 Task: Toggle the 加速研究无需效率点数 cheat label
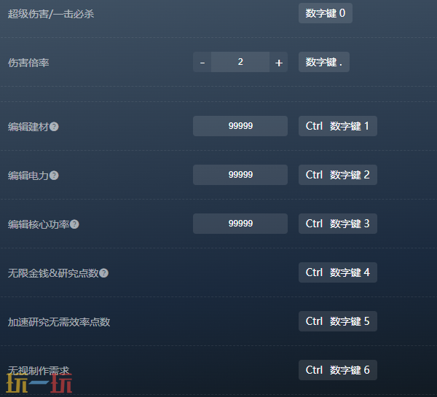(59, 322)
